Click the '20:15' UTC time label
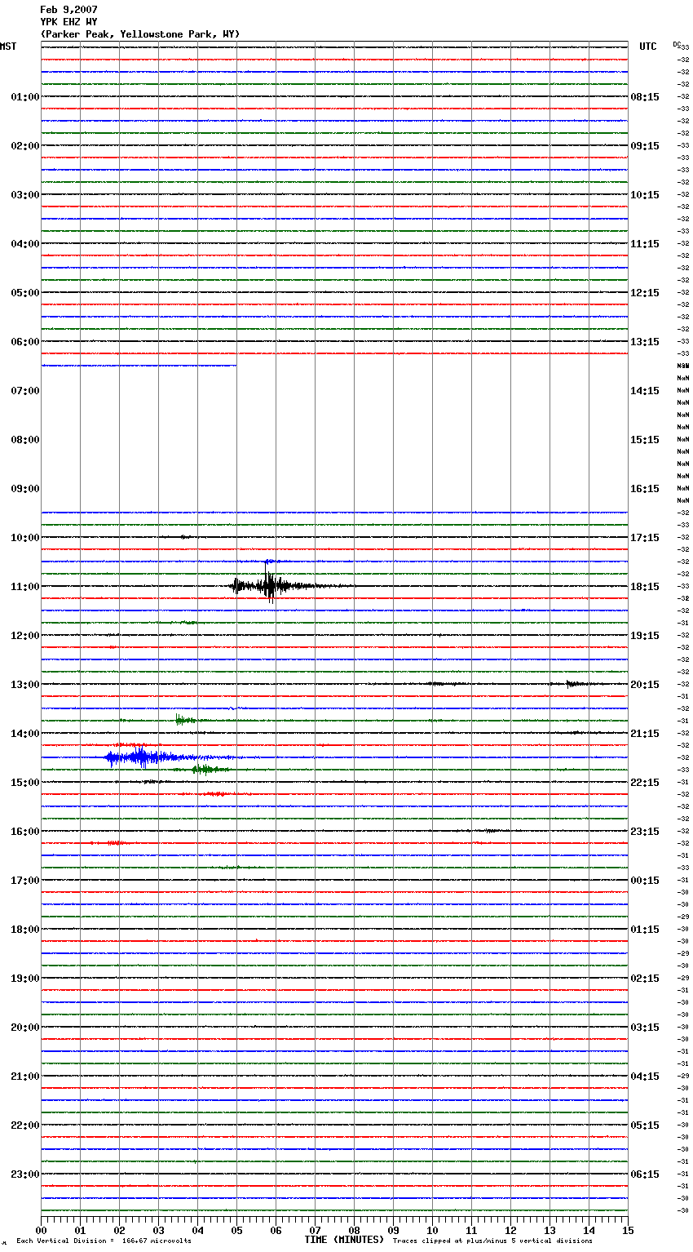 645,685
